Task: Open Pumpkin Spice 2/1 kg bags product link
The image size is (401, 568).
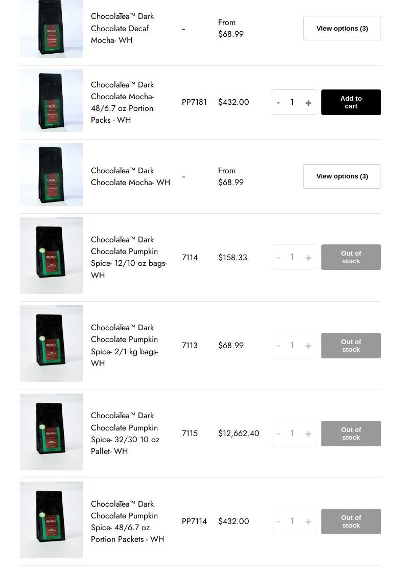Action: [x=124, y=345]
